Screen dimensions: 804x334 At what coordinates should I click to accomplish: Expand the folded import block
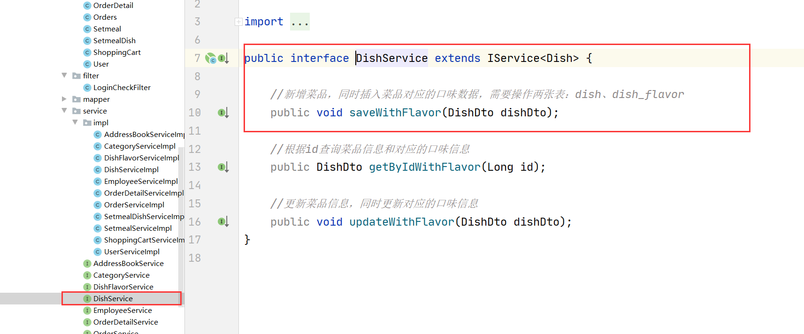[x=238, y=22]
